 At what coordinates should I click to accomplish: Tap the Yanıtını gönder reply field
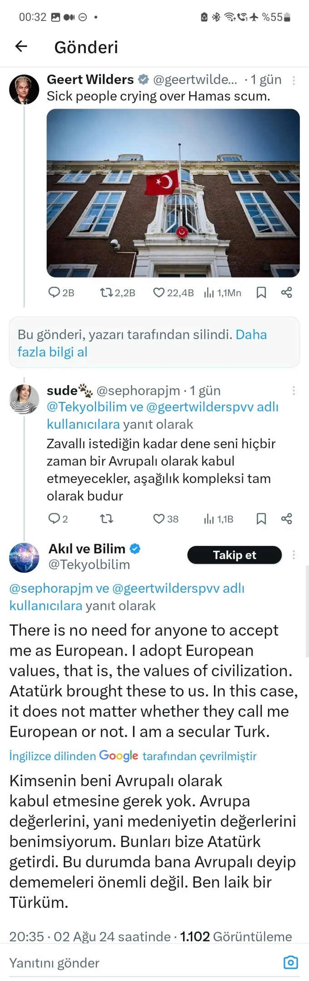pos(141,963)
